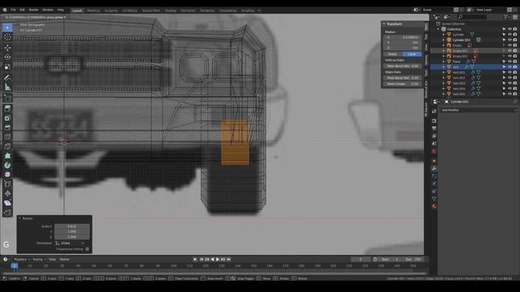Open the File menu

(x=13, y=11)
